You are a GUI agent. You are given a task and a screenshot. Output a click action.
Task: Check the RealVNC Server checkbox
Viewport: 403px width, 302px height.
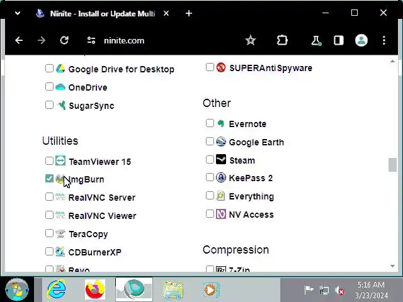[x=49, y=197]
